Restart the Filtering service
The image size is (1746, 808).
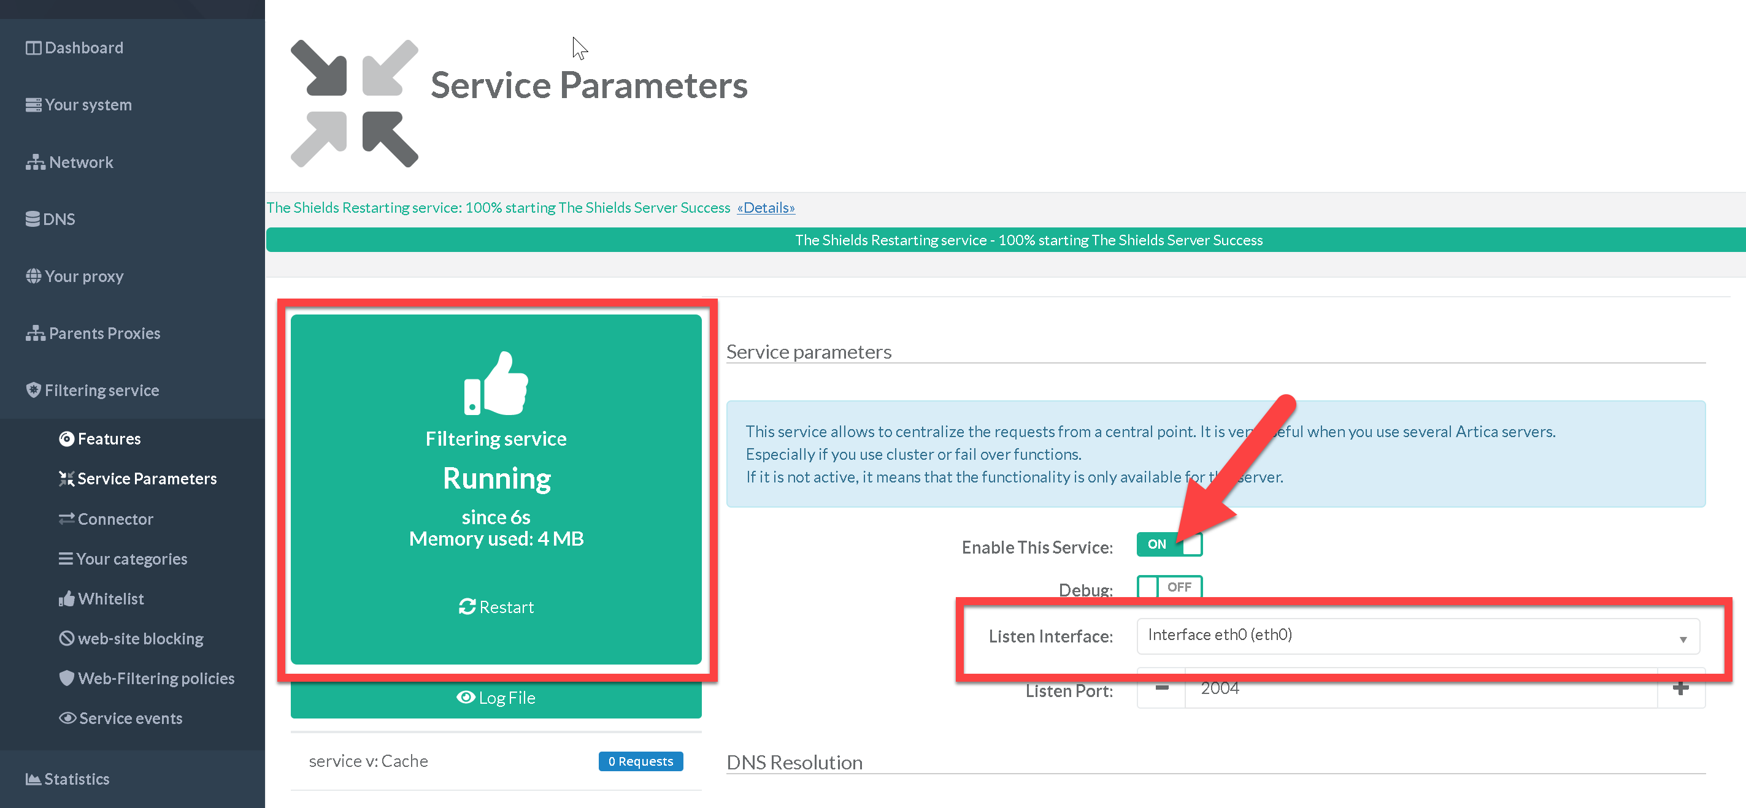pyautogui.click(x=496, y=607)
